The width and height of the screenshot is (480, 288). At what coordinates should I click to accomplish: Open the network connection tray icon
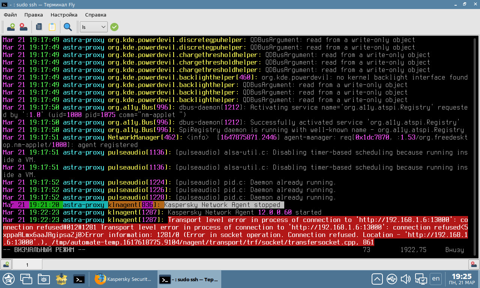[421, 279]
